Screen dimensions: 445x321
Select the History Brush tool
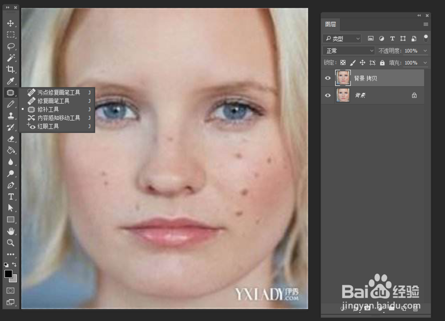pos(11,127)
